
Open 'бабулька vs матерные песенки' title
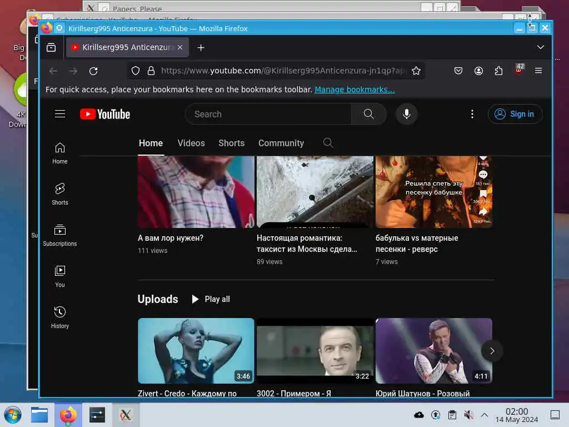417,244
